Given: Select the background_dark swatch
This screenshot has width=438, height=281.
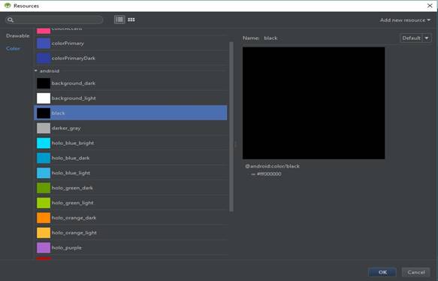Looking at the screenshot, I should pyautogui.click(x=44, y=83).
